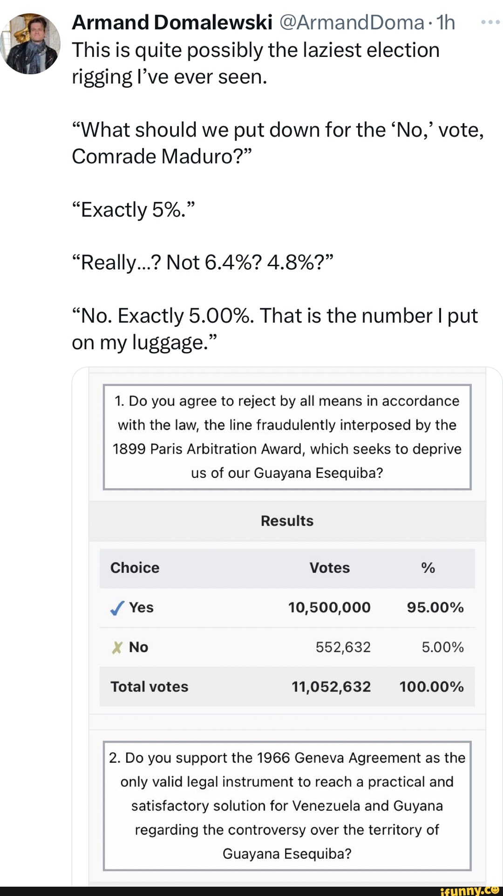Screen dimensions: 503x896
Task: Click the @ArmandDoma handle
Action: click(352, 22)
